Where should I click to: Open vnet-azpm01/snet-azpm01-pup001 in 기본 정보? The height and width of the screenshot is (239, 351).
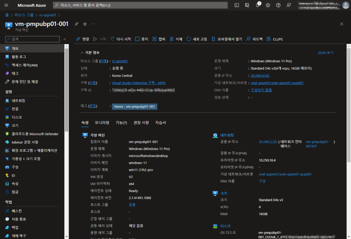tap(277, 83)
